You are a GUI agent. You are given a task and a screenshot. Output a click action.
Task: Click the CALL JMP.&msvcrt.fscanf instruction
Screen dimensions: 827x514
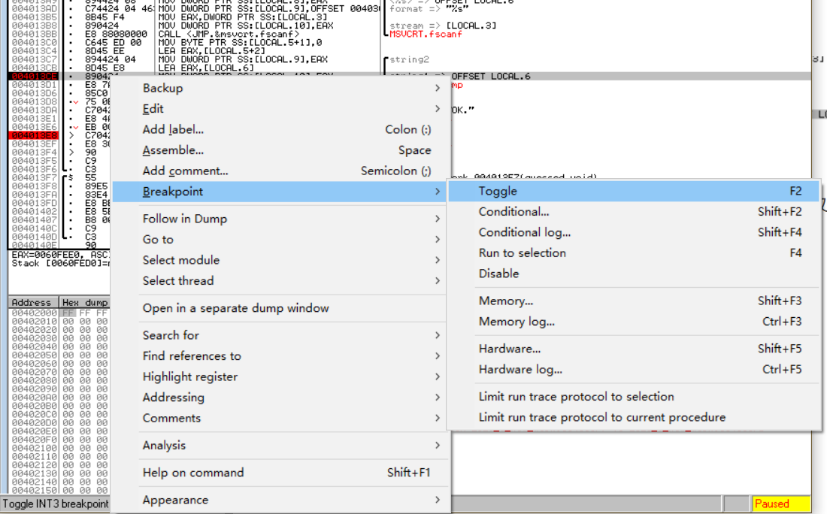(229, 34)
